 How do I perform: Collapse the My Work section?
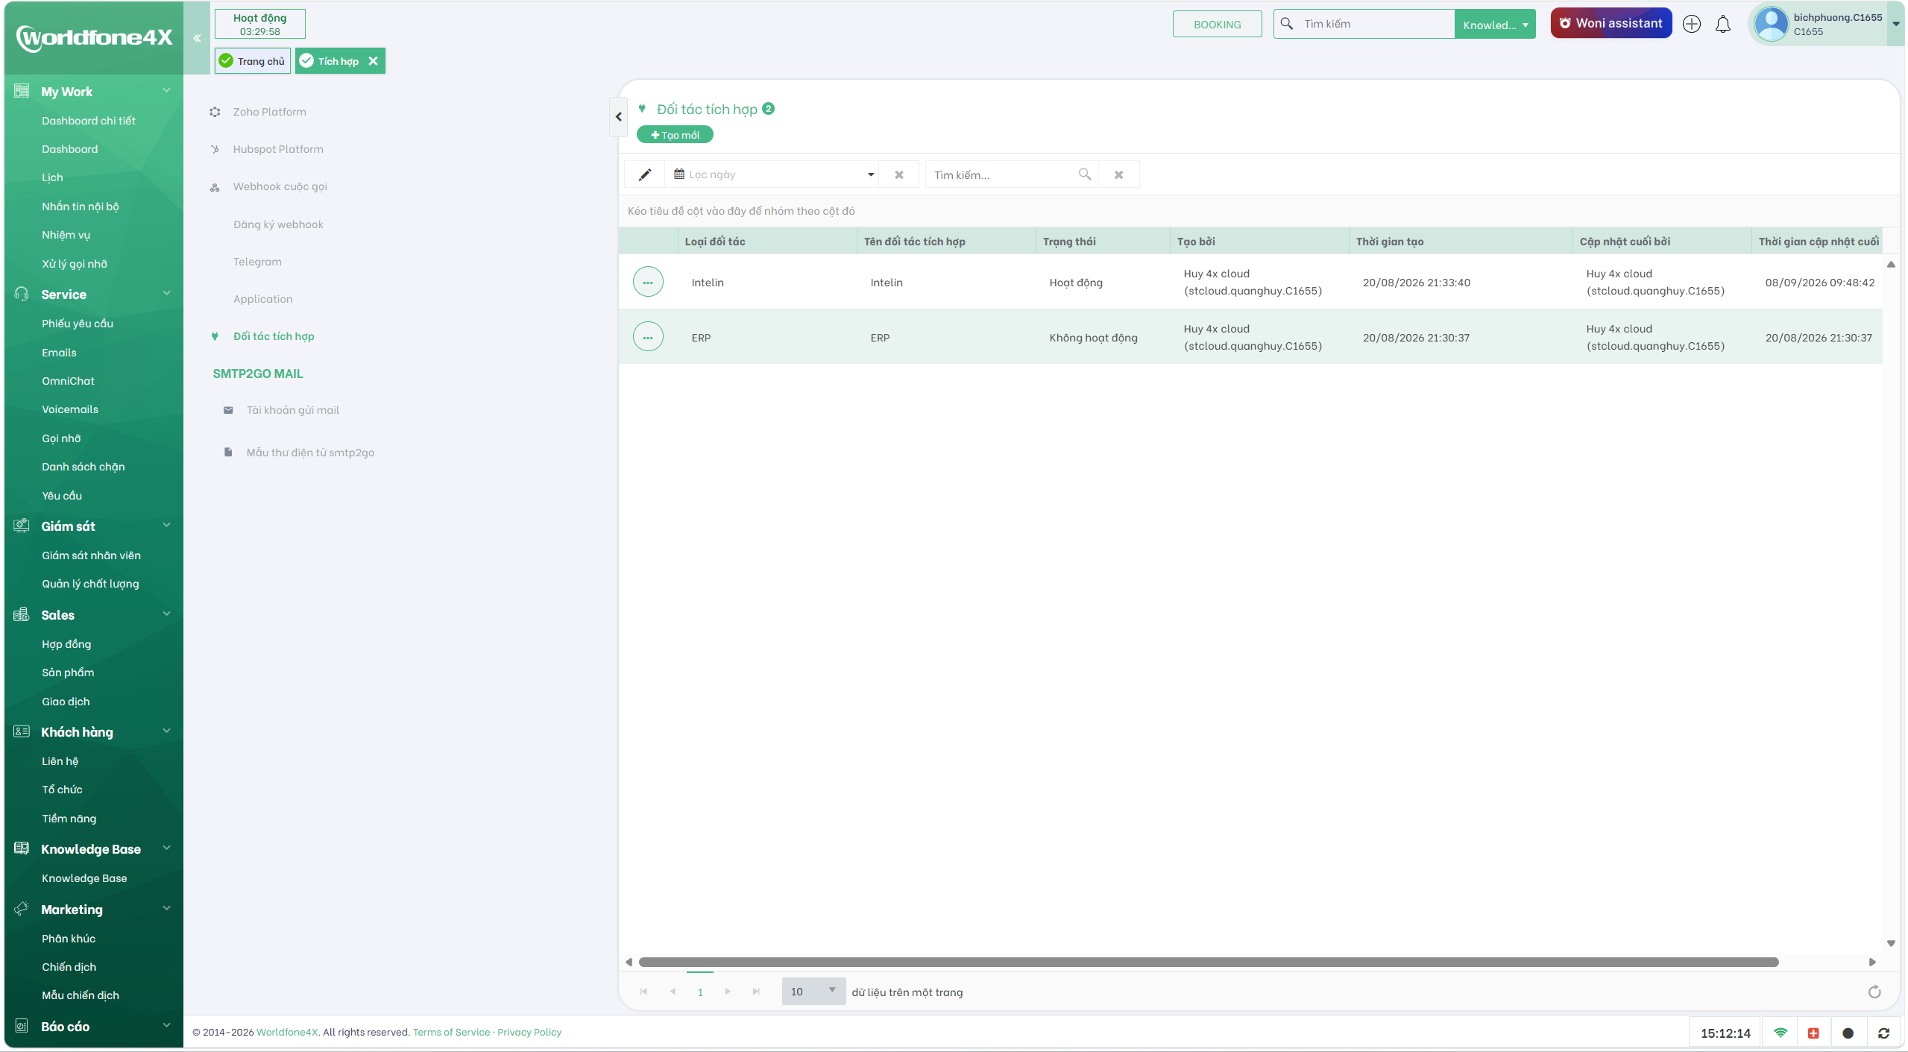tap(167, 90)
